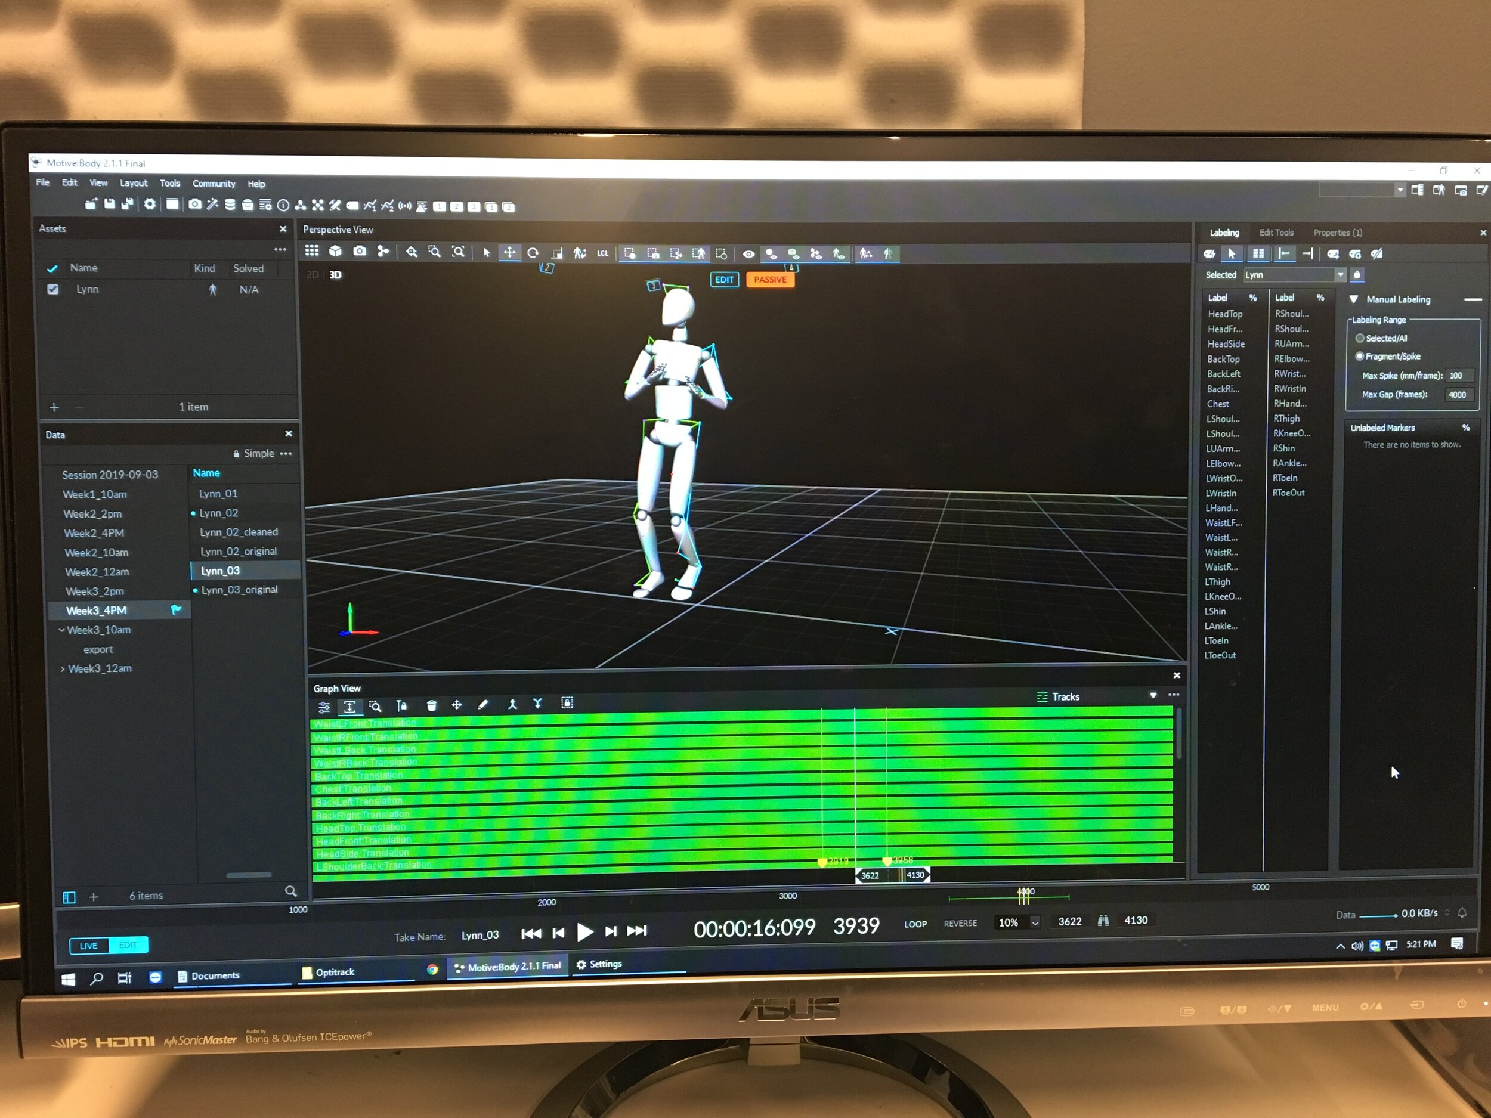Click the orange PASSIVE button
The image size is (1491, 1118).
771,280
